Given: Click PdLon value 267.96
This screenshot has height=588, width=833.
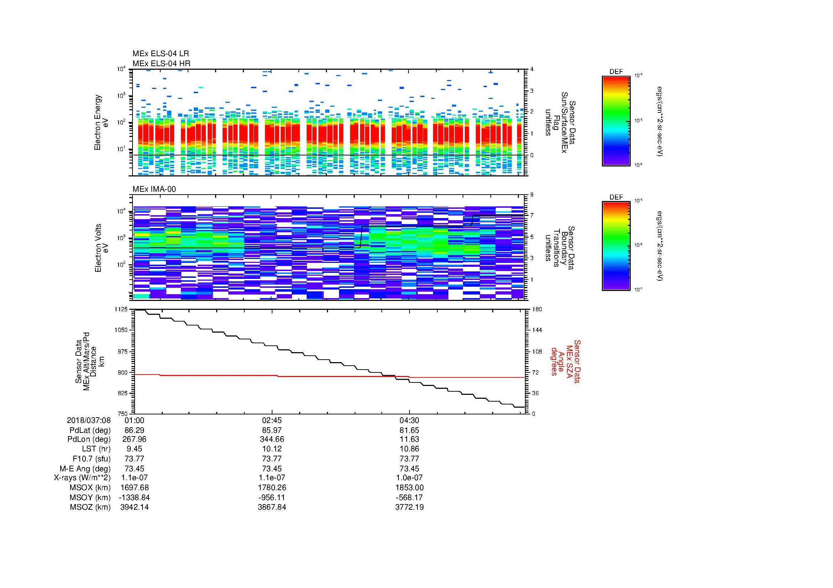Looking at the screenshot, I should click(134, 439).
